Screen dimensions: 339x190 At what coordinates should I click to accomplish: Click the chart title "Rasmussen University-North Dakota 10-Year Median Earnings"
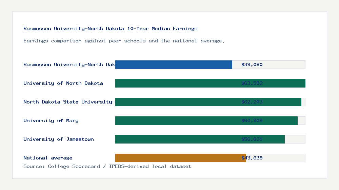tap(110, 28)
